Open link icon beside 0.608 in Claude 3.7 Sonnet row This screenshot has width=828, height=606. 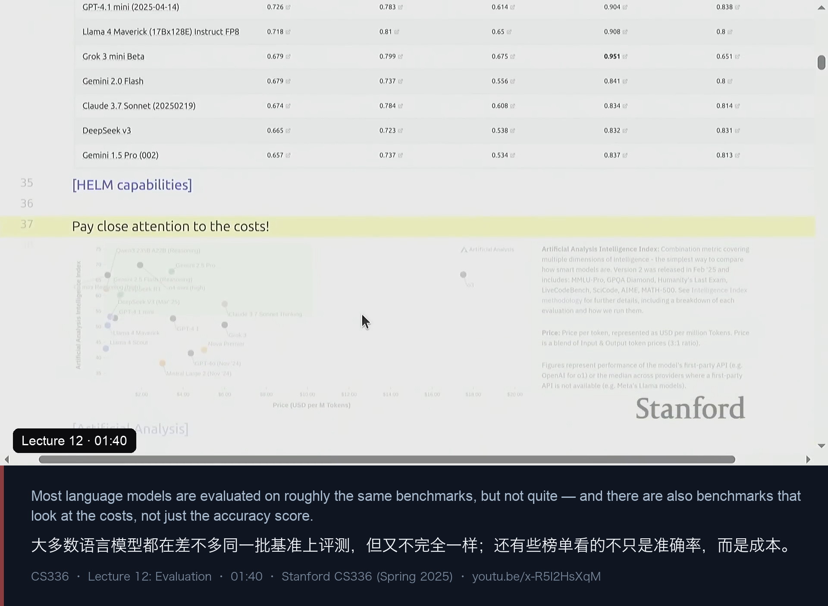coord(513,106)
